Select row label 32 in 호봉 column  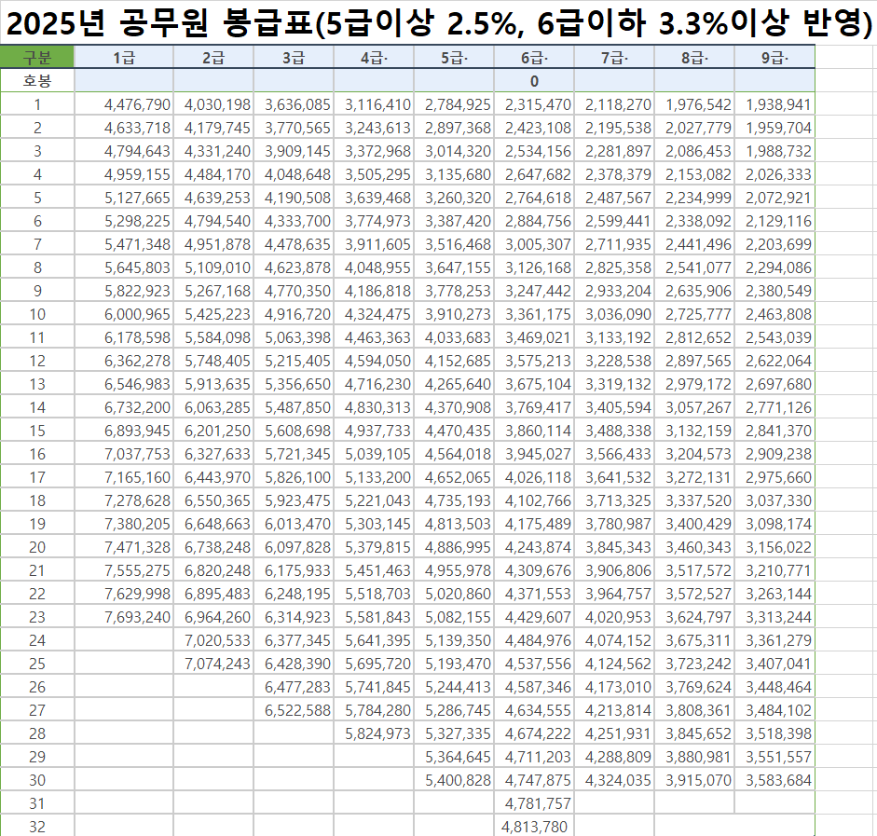click(x=37, y=826)
